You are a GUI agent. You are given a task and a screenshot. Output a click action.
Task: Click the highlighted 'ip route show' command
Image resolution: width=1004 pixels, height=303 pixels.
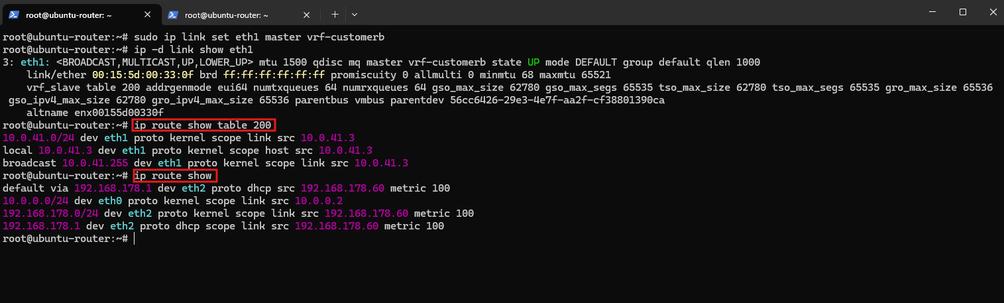tap(174, 176)
